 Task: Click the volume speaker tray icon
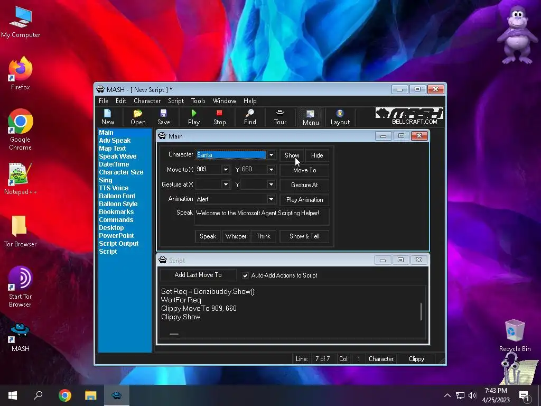click(472, 395)
